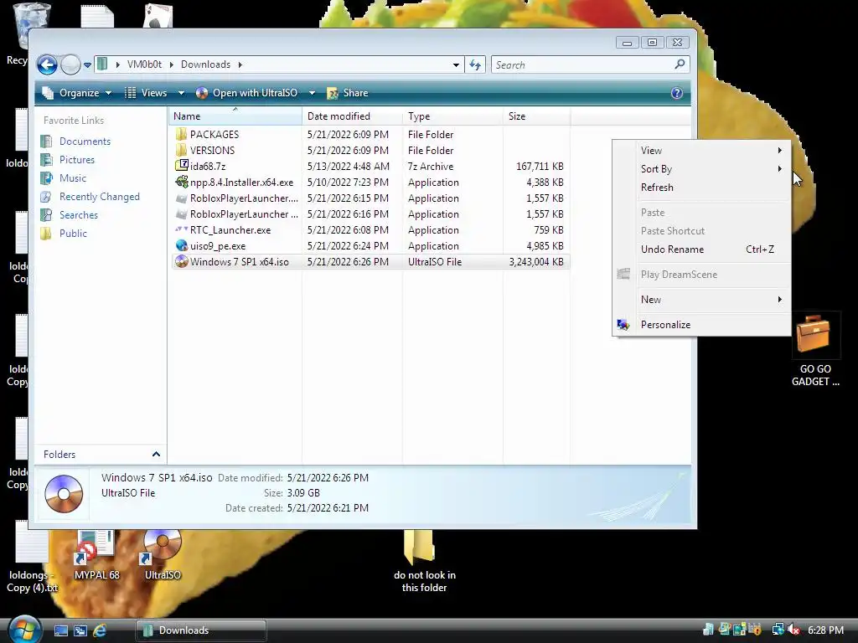Choose Refresh from context menu
858x643 pixels.
coord(701,188)
